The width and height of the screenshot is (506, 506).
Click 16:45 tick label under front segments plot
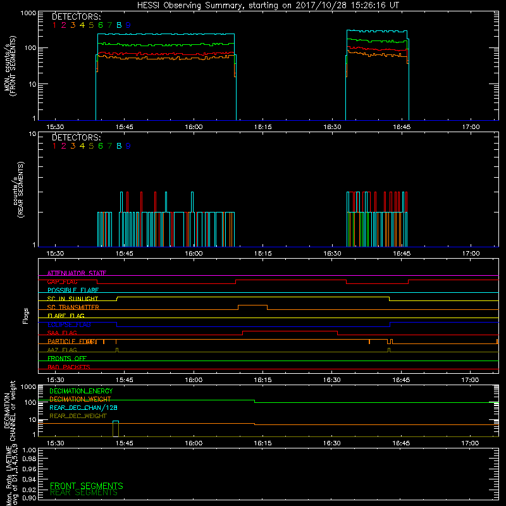point(402,127)
